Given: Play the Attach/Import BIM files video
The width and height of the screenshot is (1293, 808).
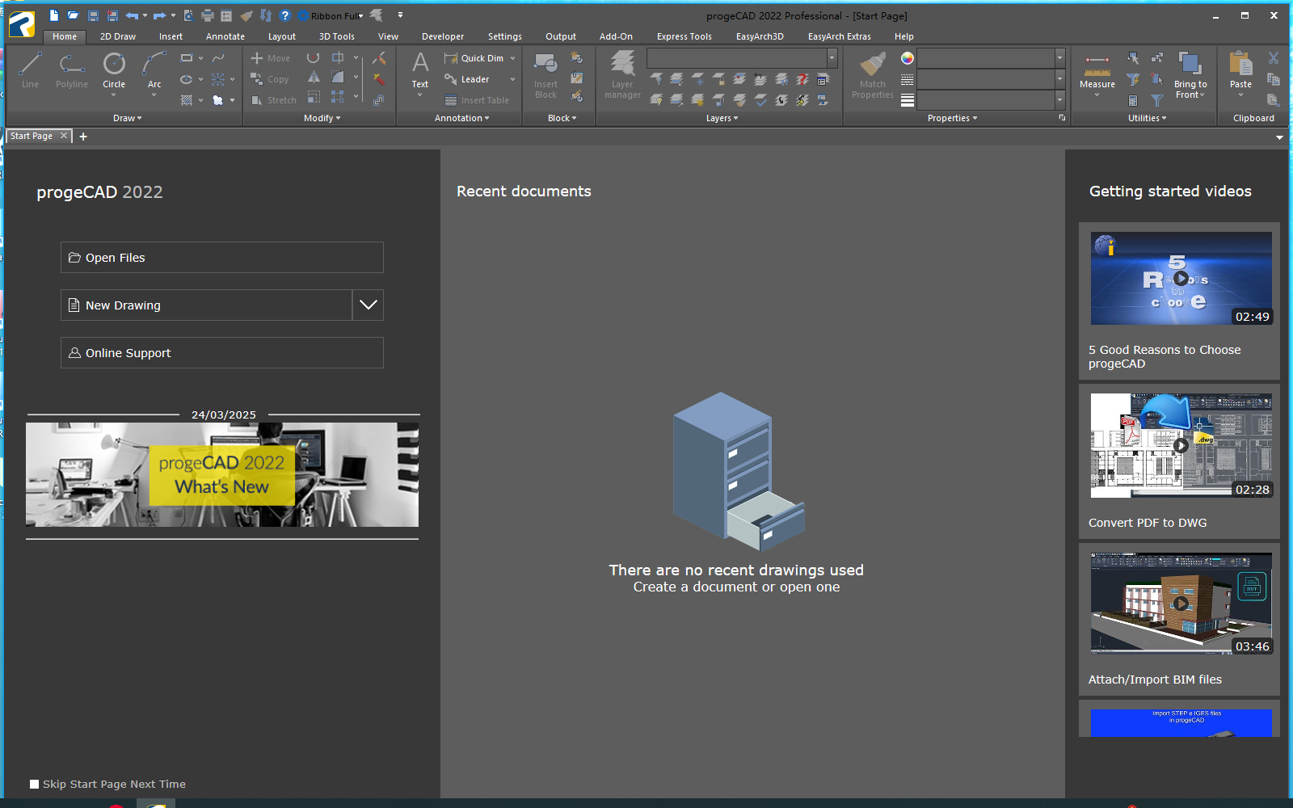Looking at the screenshot, I should click(x=1181, y=603).
